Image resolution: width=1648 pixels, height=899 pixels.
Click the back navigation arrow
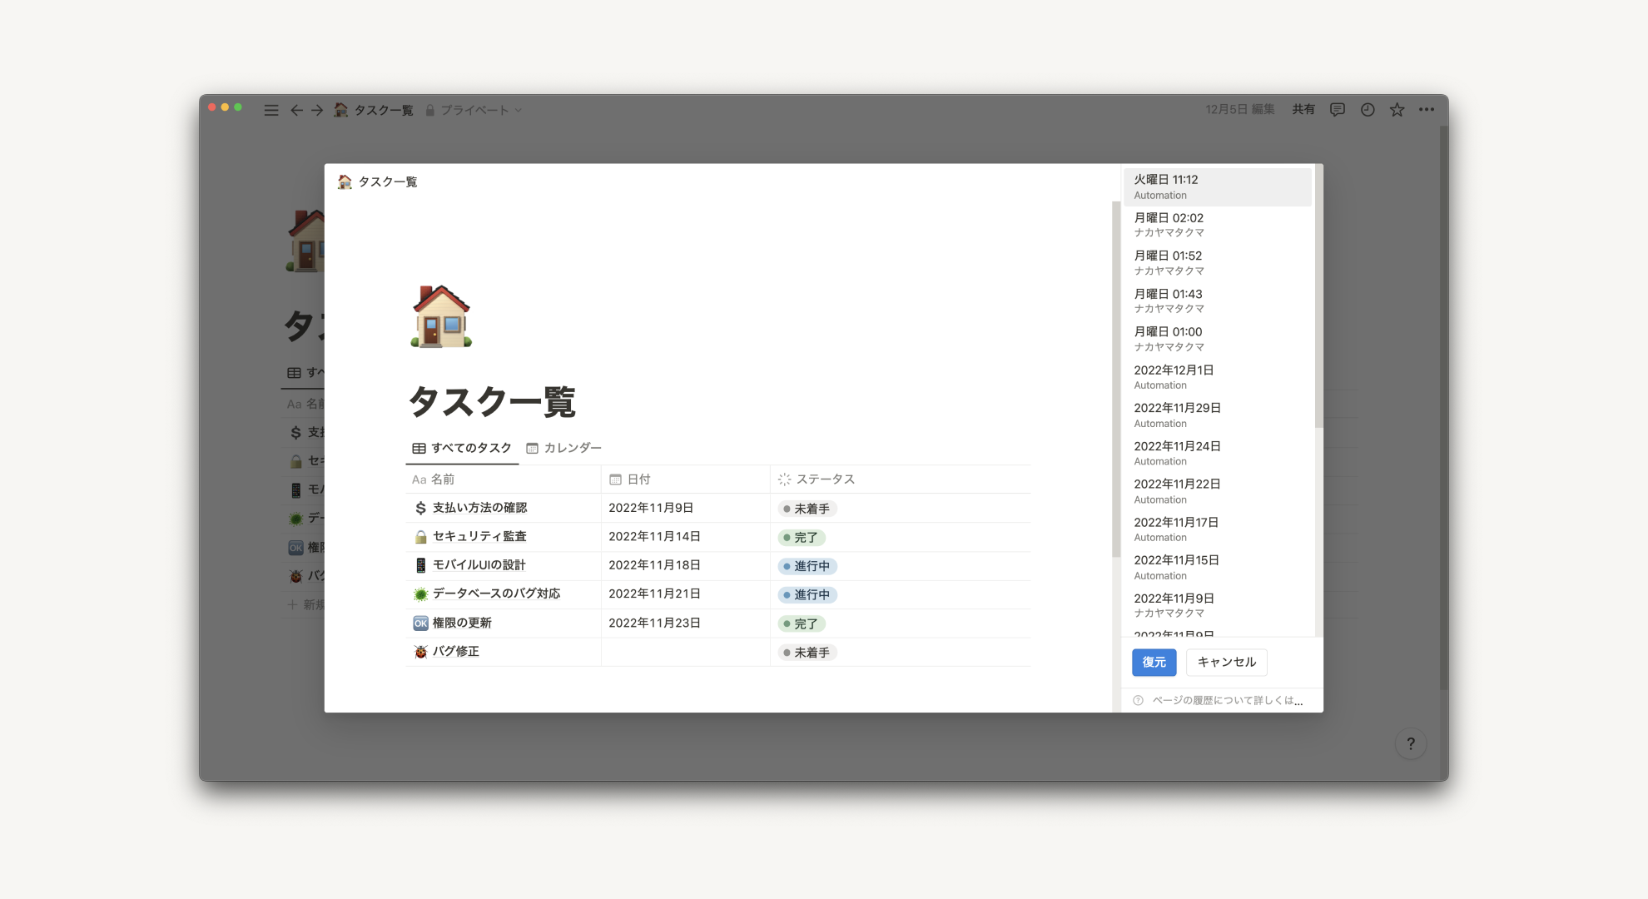(x=296, y=110)
